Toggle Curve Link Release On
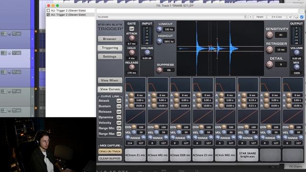This screenshot has height=172, width=306. [119, 112]
